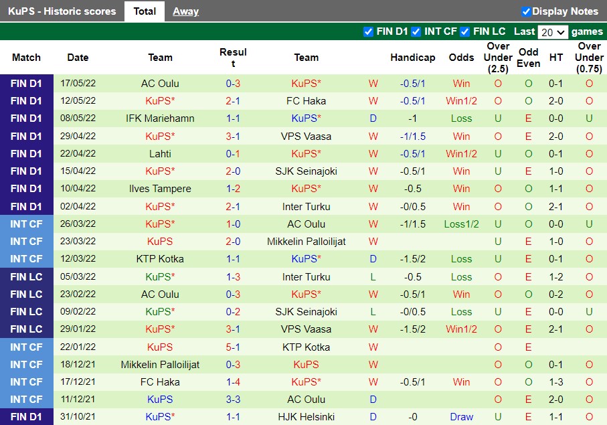Open the 0-3 result dated 17/05/22
Screen dimensions: 607x425
233,84
